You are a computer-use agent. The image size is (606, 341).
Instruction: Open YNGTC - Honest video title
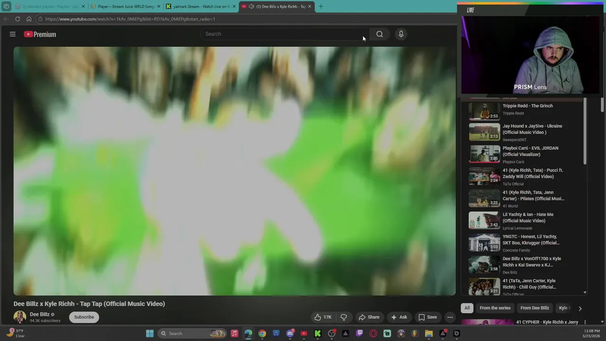point(531,240)
